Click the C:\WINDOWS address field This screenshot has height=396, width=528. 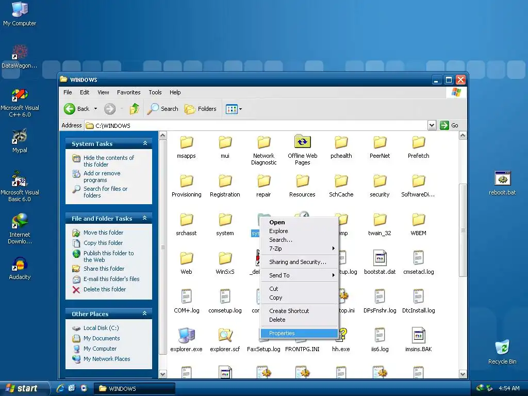pyautogui.click(x=256, y=126)
